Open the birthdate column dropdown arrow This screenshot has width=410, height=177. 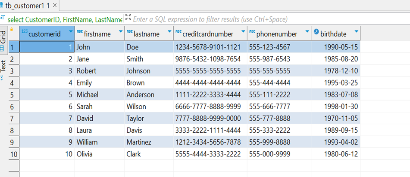(x=356, y=33)
